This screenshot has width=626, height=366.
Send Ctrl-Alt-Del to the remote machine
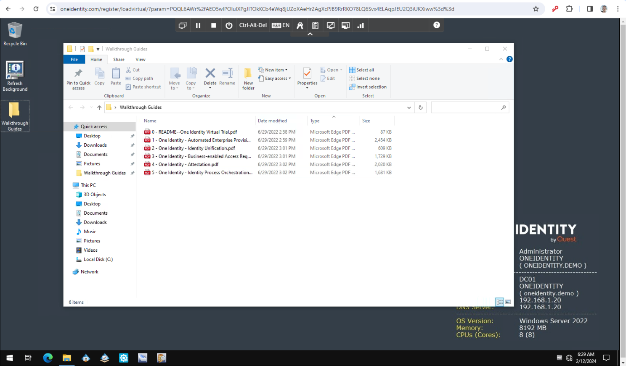point(253,25)
